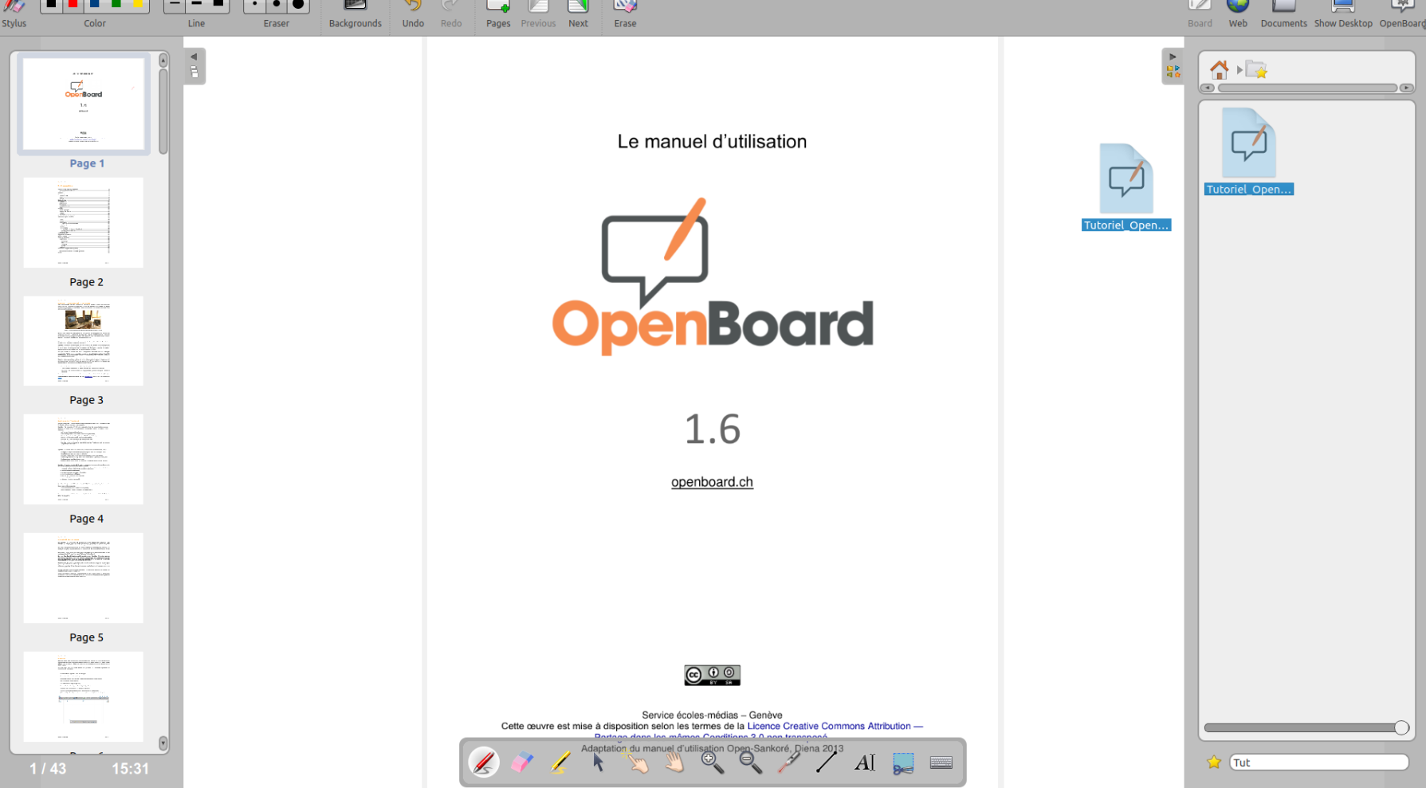
Task: Open Page 1 thumbnail
Action: pos(84,104)
